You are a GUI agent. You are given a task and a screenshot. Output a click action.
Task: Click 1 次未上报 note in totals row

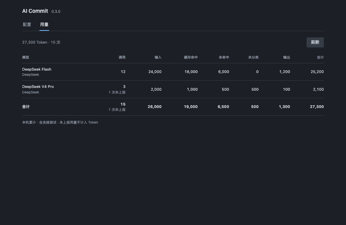(x=117, y=109)
